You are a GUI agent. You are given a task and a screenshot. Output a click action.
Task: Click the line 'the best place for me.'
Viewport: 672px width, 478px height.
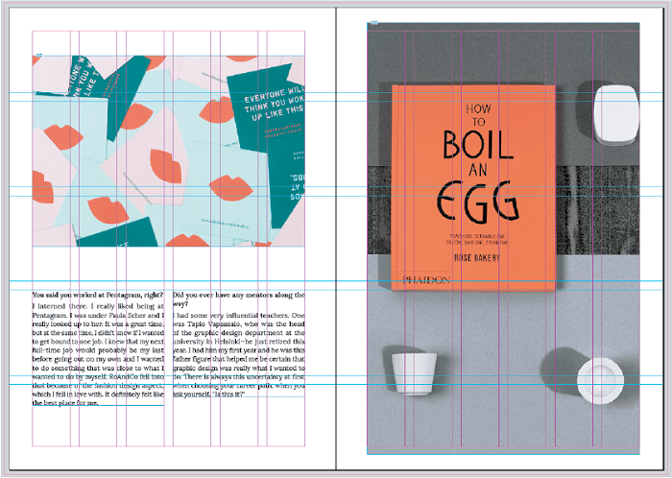(x=65, y=402)
